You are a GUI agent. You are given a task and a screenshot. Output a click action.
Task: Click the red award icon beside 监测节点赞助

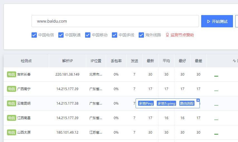click(x=167, y=35)
